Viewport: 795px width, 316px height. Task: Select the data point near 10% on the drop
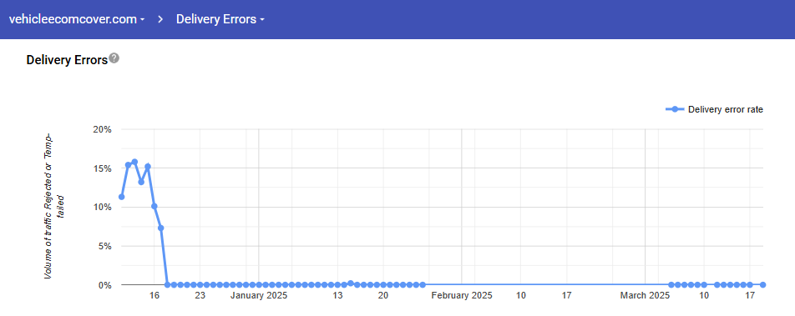tap(154, 206)
